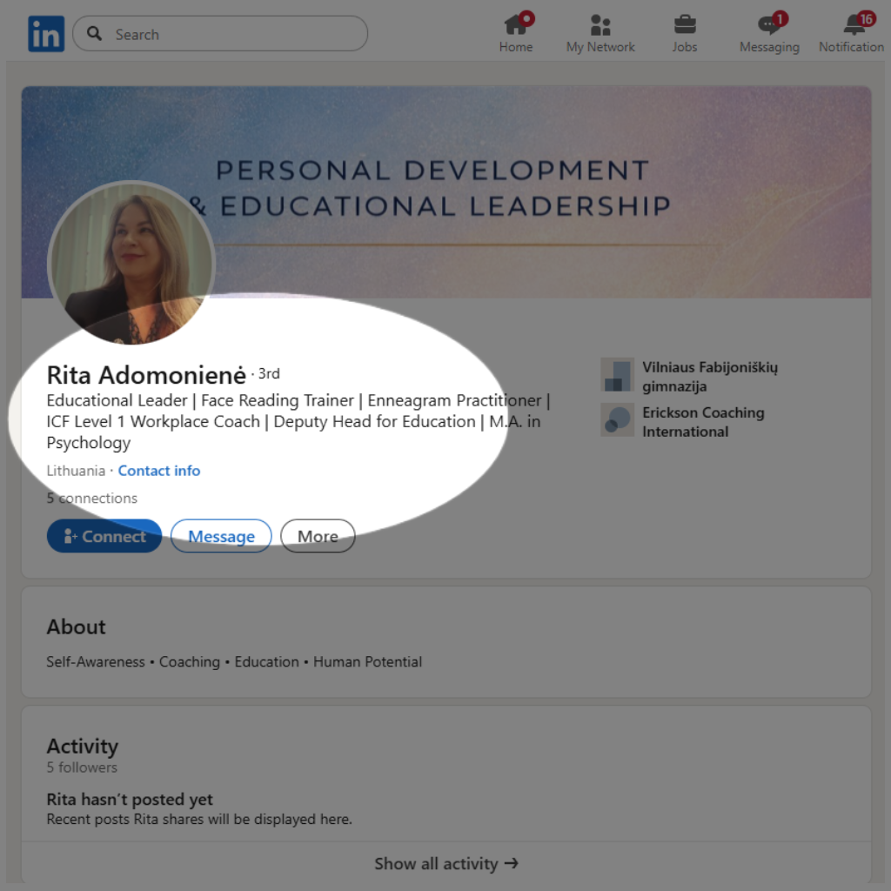Open the My Network icon
The height and width of the screenshot is (891, 891).
point(600,24)
